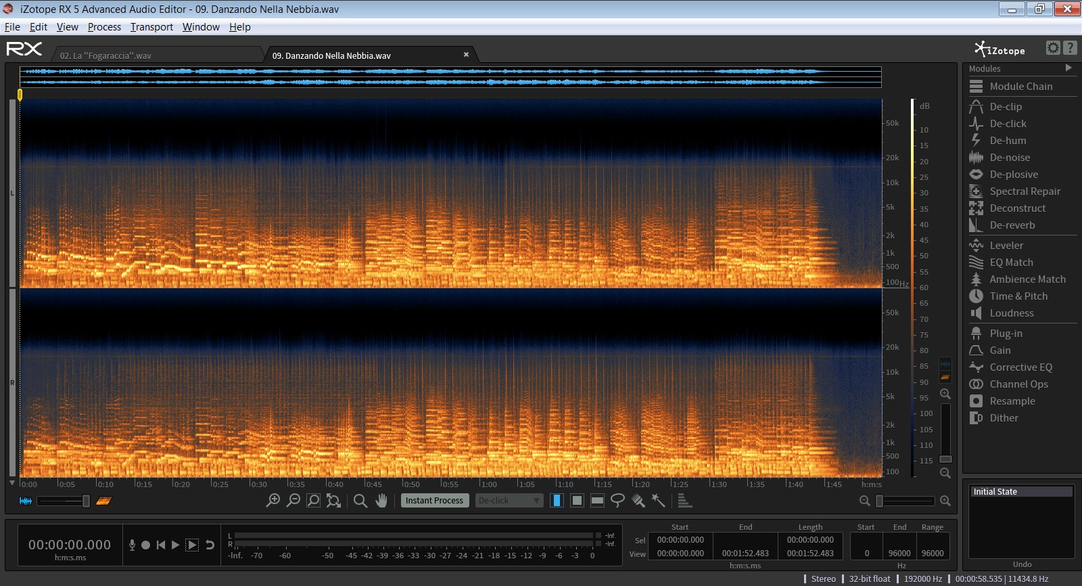Image resolution: width=1082 pixels, height=586 pixels.
Task: Open the De-click instant process dropdown
Action: 509,501
